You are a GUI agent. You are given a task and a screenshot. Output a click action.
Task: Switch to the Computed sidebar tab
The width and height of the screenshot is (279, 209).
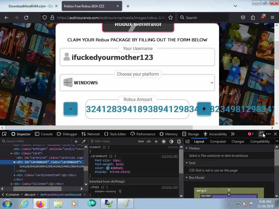pos(218,142)
